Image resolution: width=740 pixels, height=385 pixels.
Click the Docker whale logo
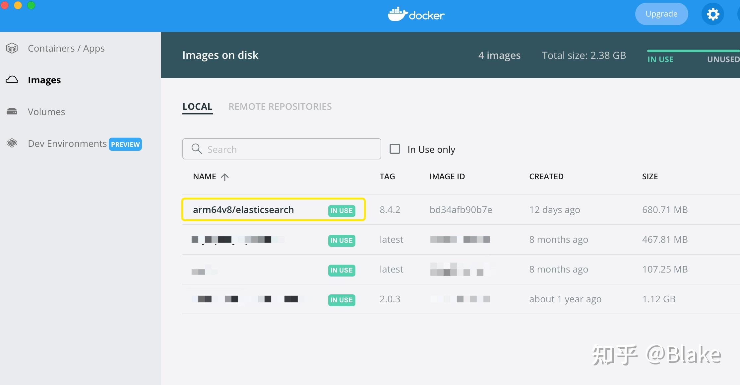click(416, 15)
